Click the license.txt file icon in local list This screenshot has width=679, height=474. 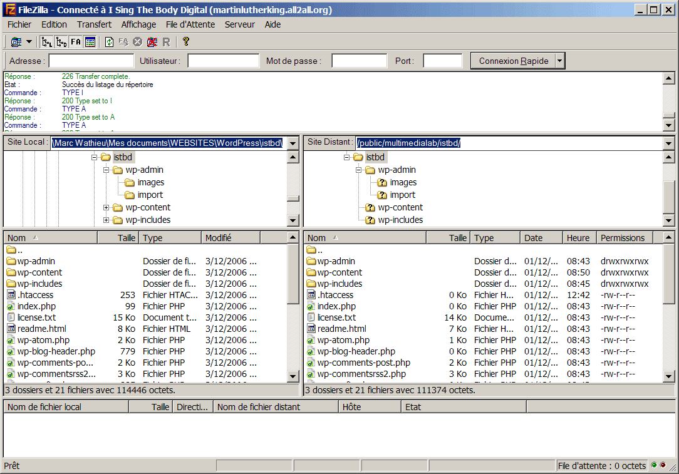[11, 317]
